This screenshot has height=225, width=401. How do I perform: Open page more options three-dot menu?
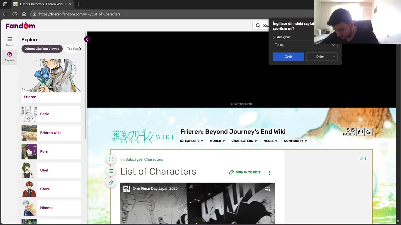[269, 172]
